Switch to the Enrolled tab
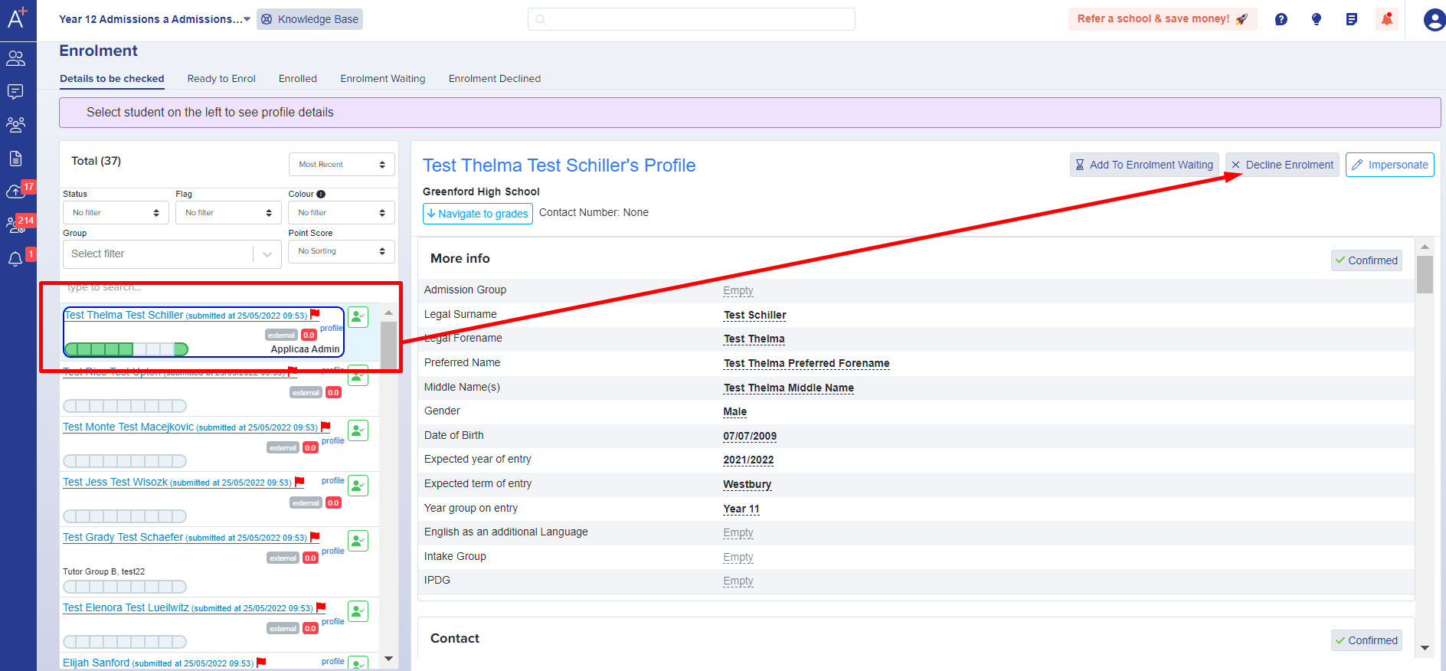Screen dimensions: 1446x671 [x=298, y=79]
